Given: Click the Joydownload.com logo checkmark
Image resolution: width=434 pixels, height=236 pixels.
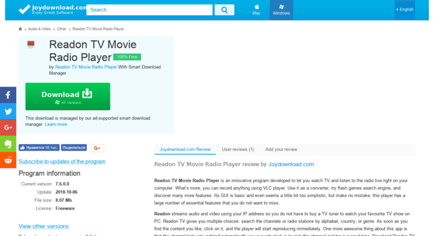Looking at the screenshot, I should click(x=25, y=9).
